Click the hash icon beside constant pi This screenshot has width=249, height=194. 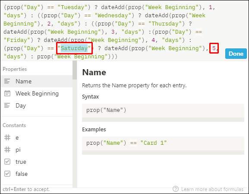tap(7, 149)
